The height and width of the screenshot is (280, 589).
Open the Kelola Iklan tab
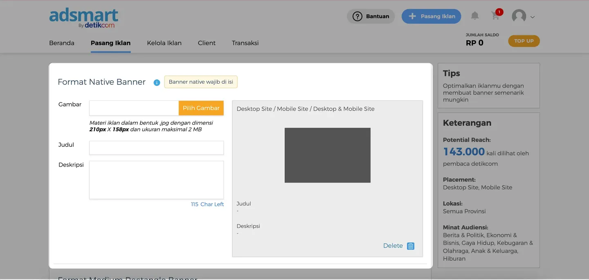(x=164, y=43)
